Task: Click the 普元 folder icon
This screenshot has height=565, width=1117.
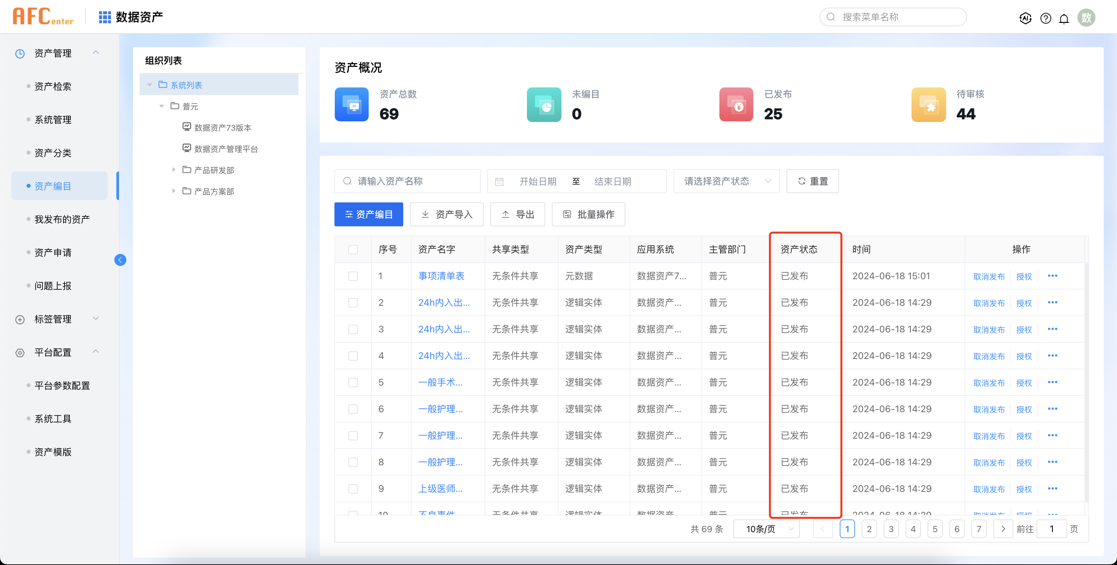Action: coord(175,106)
